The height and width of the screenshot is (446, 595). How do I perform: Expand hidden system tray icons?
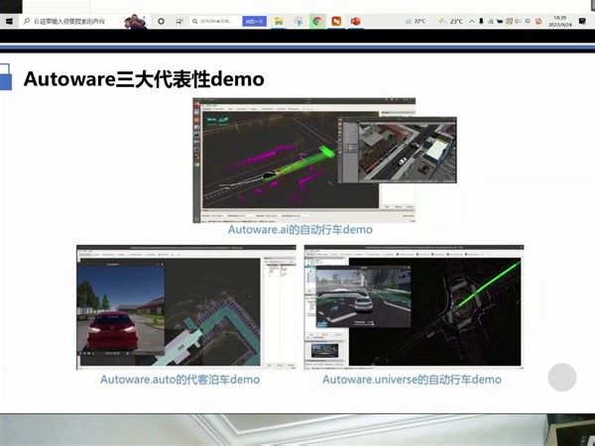coord(472,21)
